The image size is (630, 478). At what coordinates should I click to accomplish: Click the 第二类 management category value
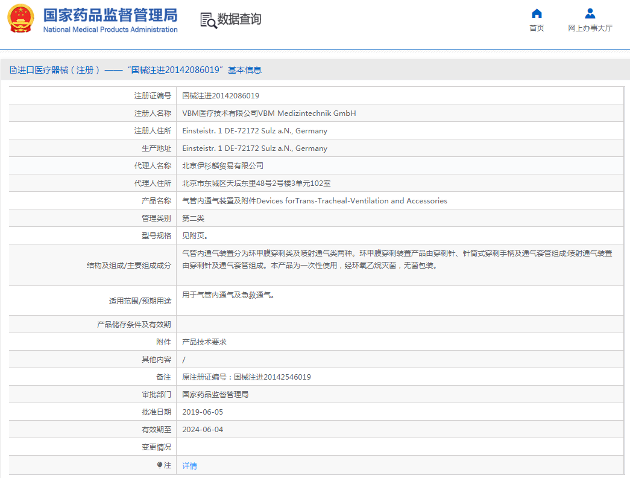194,218
